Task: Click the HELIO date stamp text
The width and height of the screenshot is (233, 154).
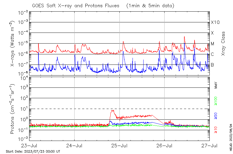Action: (x=231, y=137)
